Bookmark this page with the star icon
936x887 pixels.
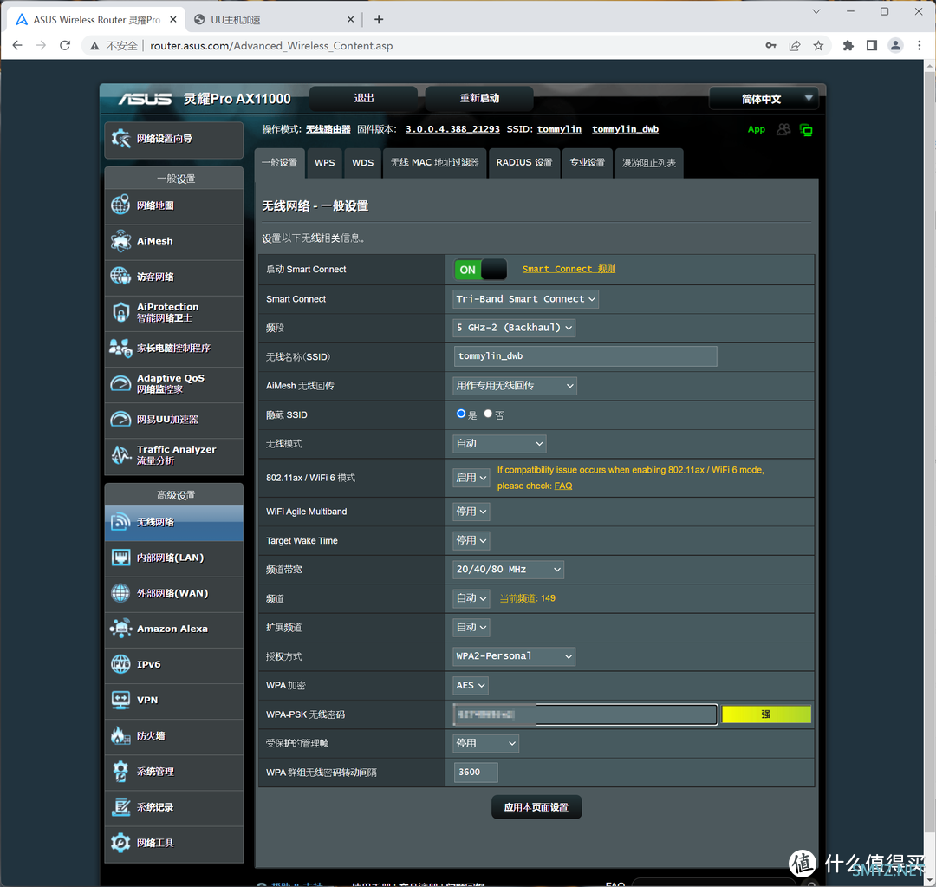[818, 45]
